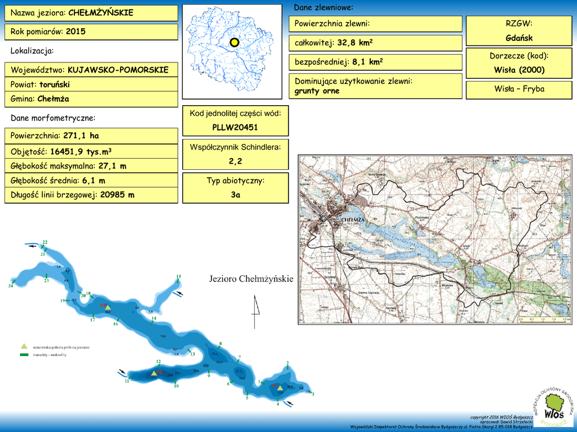
Task: Click the inflow arrow near transect 11
Action: 122,372
